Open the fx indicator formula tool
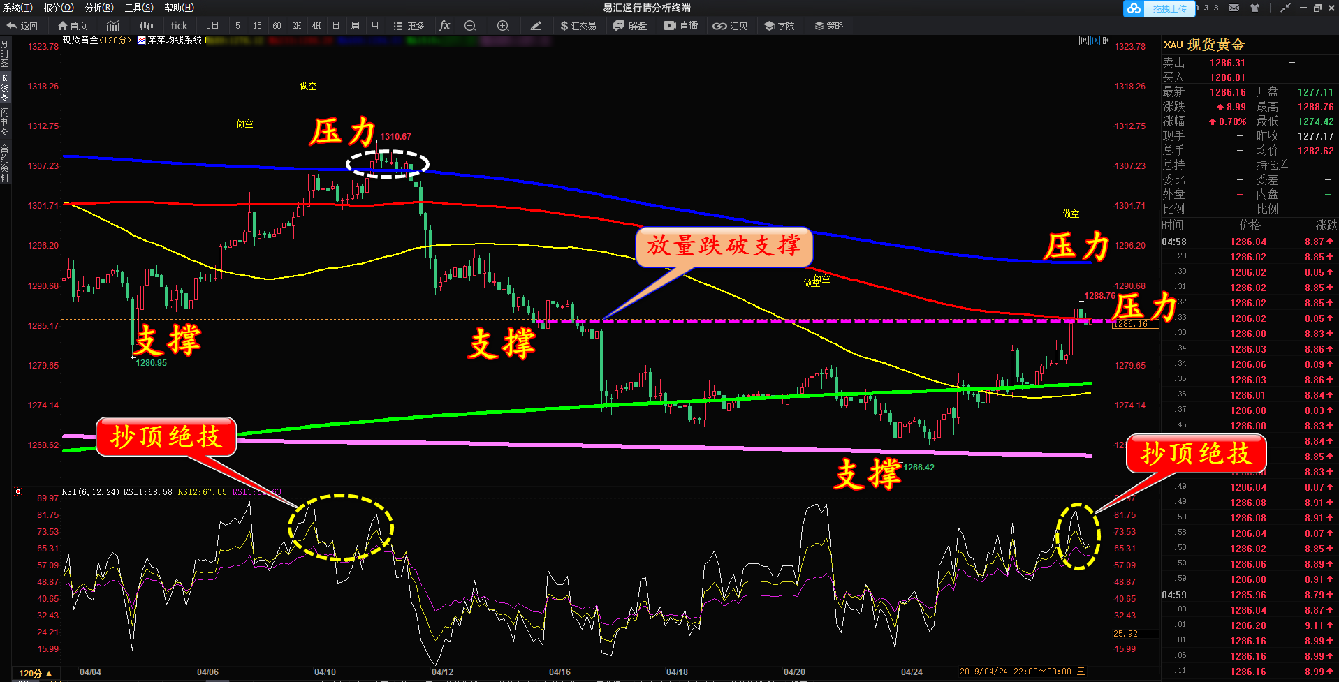1339x682 pixels. pyautogui.click(x=444, y=26)
